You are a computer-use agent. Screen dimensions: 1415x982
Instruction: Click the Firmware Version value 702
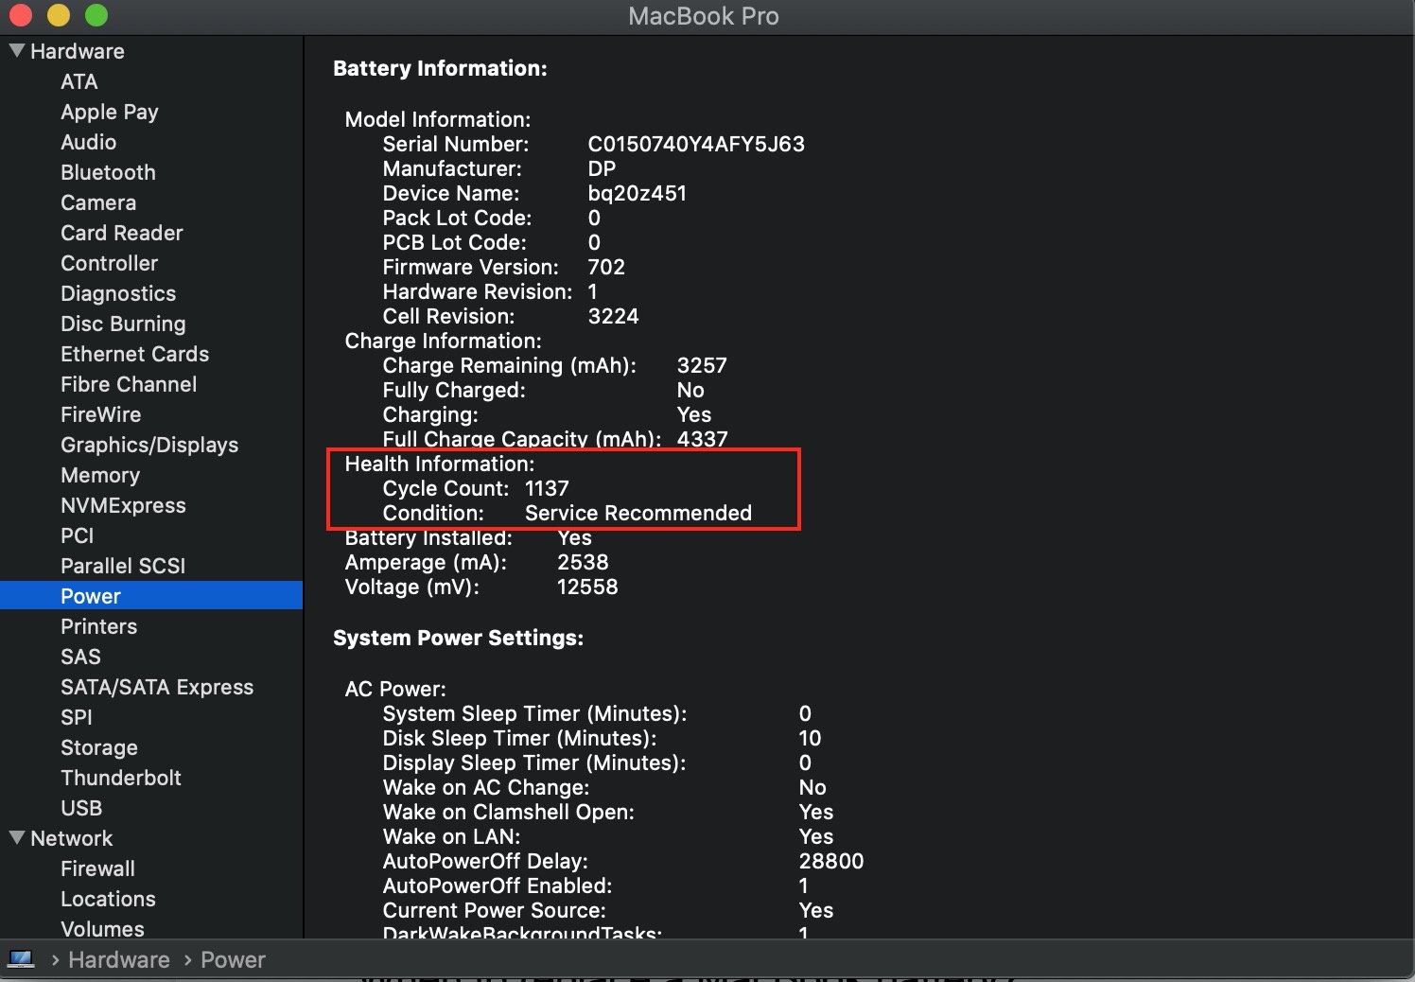[x=606, y=267]
